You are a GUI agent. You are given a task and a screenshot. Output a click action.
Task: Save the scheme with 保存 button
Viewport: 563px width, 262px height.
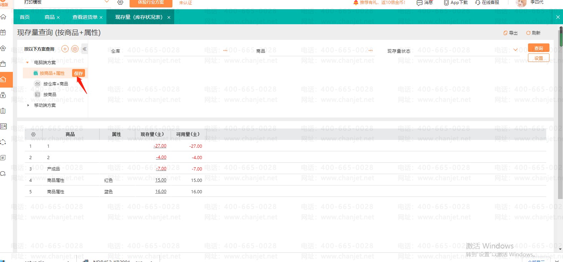pos(79,73)
